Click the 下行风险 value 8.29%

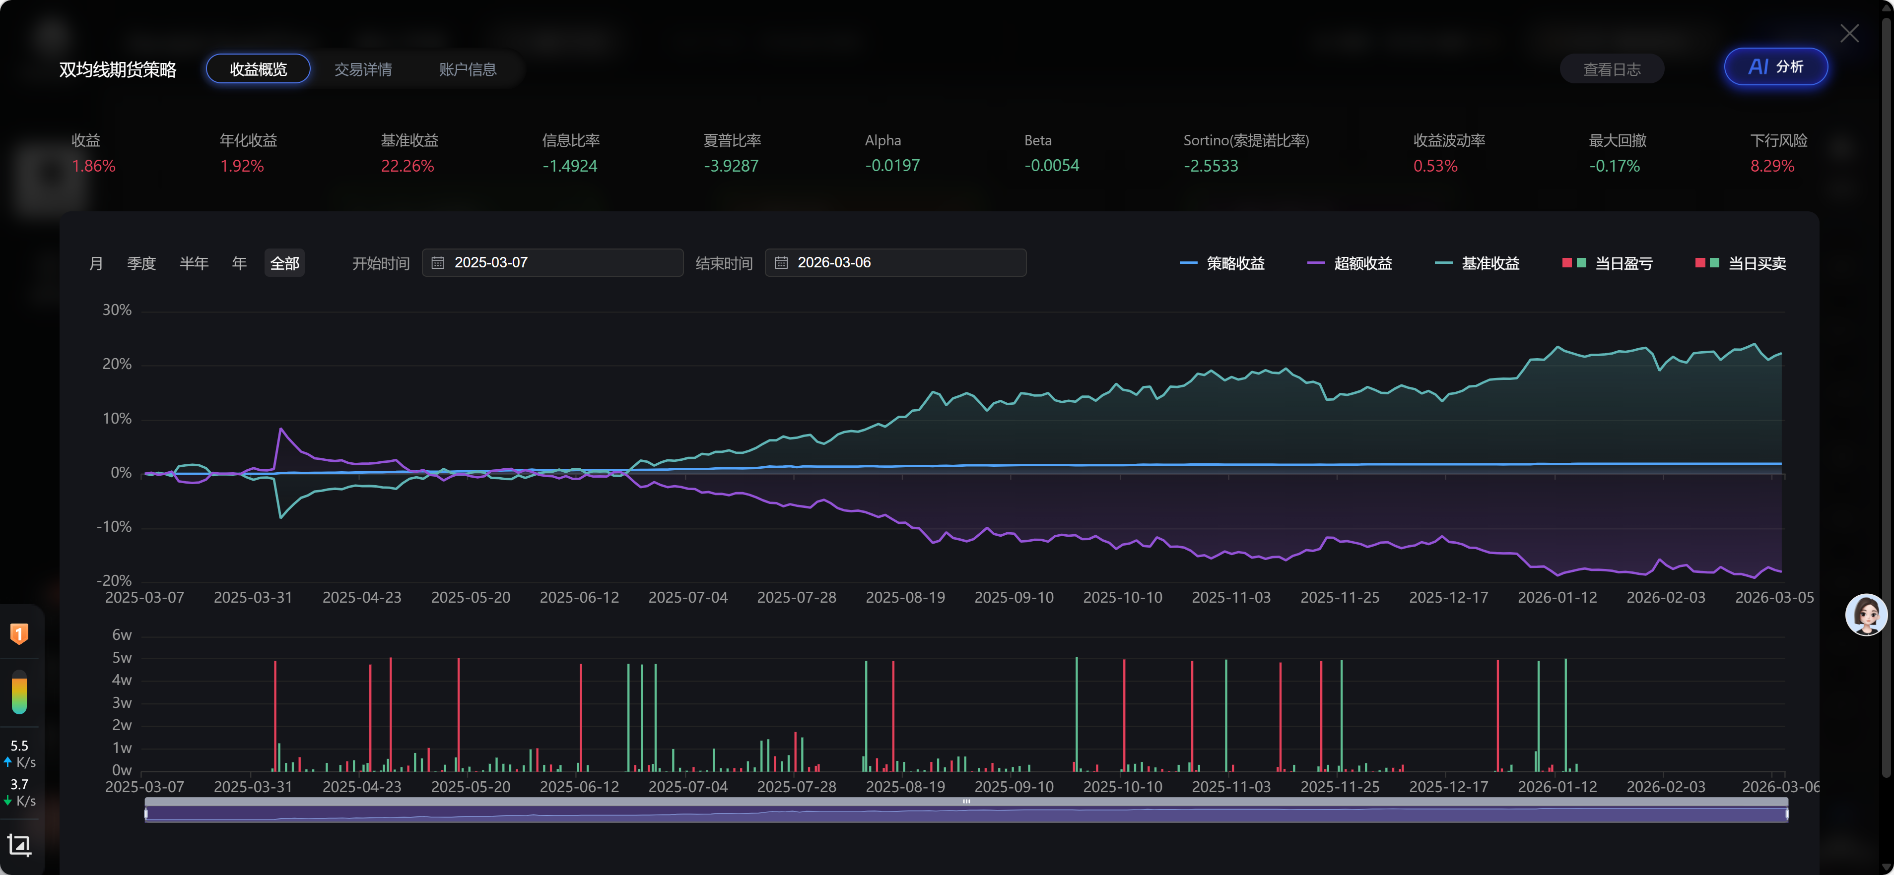1772,166
